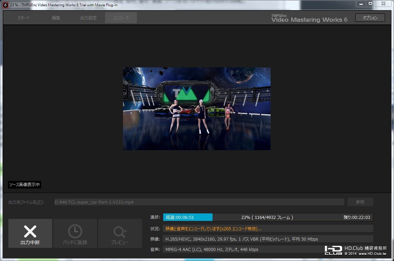Open the オプション menu button
The width and height of the screenshot is (394, 261).
pos(370,18)
